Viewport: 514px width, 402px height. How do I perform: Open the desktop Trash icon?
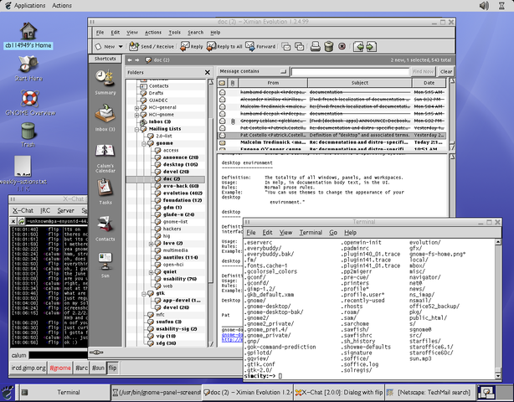(28, 131)
